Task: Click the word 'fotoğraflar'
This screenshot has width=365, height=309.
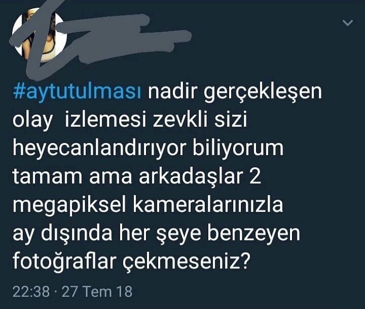Action: (64, 262)
